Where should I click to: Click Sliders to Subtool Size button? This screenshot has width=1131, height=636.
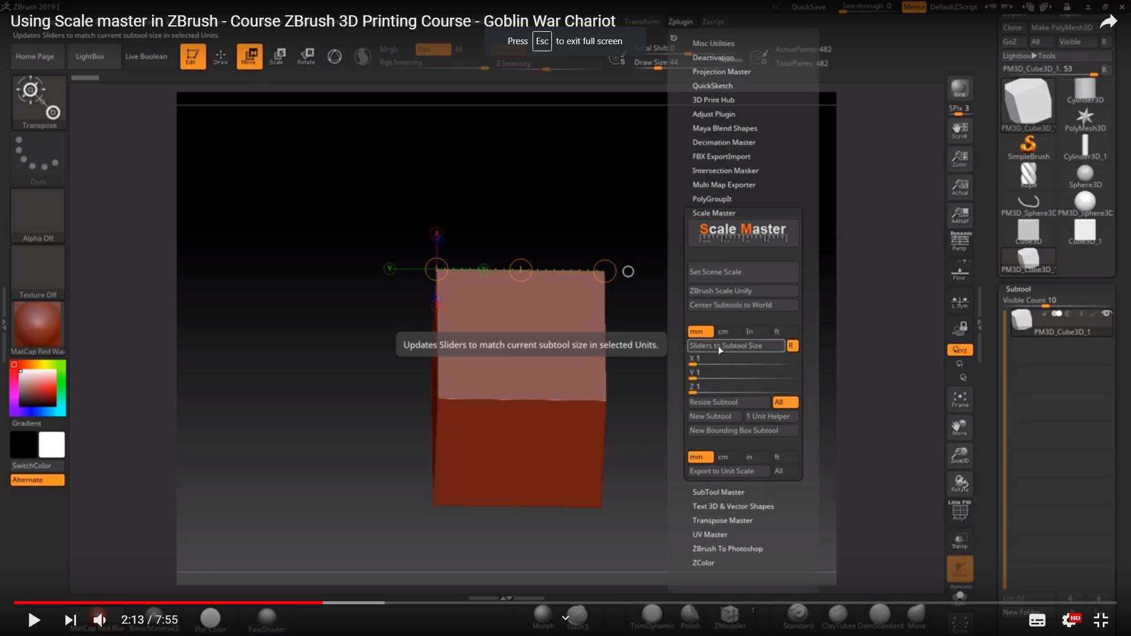(x=736, y=346)
